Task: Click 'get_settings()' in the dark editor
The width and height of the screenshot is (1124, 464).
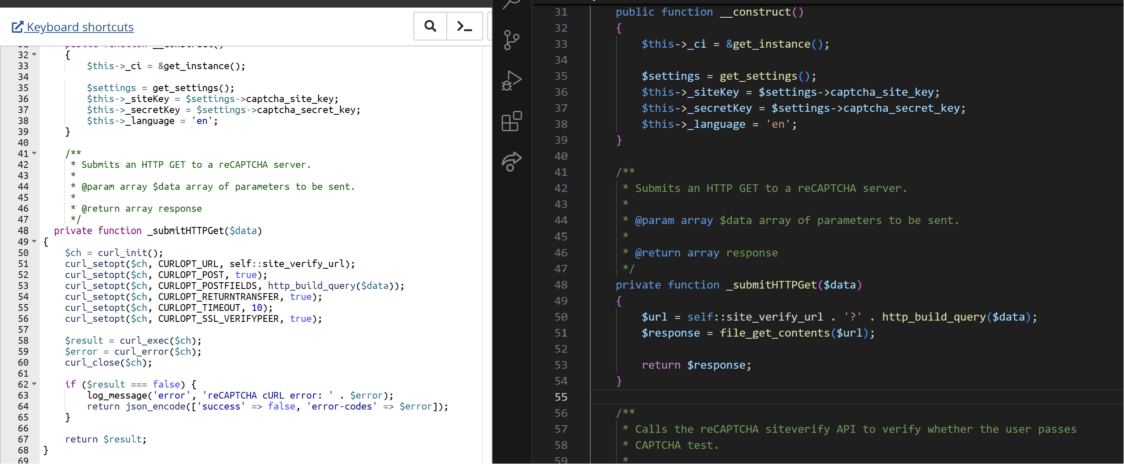Action: [765, 76]
